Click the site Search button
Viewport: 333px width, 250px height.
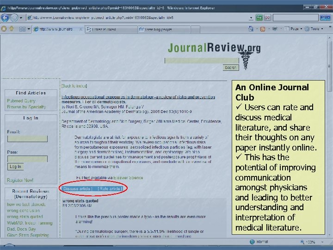pos(231,68)
